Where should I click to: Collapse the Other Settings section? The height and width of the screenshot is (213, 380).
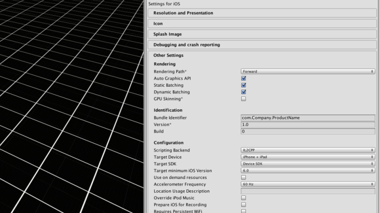point(168,55)
